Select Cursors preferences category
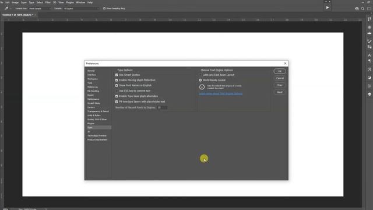373x210 pixels. (x=91, y=107)
